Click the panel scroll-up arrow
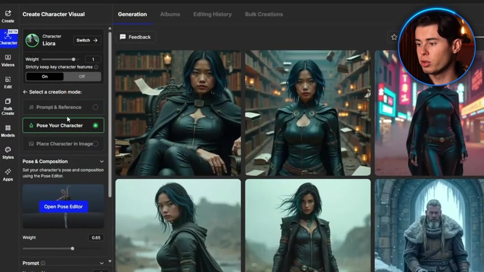This screenshot has width=484, height=272. point(110,28)
